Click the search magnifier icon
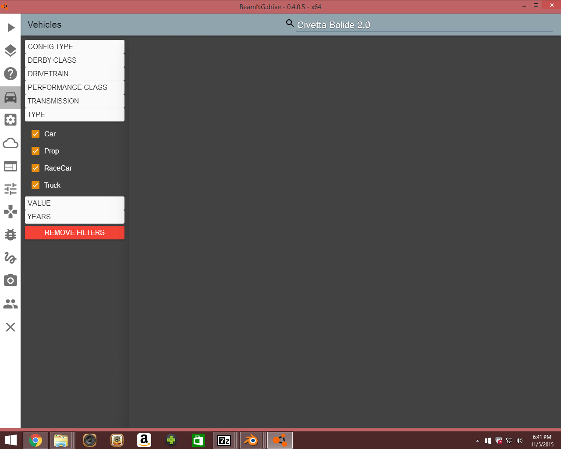 tap(290, 23)
